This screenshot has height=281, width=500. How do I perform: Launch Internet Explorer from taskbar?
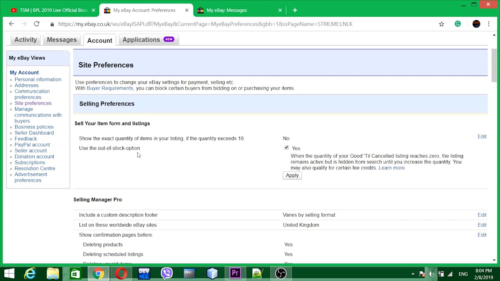tap(30, 273)
